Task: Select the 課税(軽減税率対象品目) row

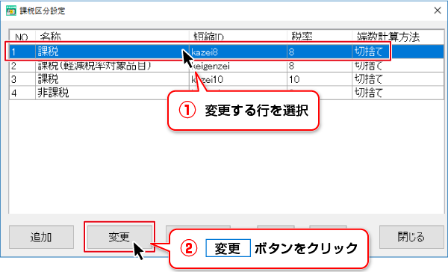Action: [226, 66]
